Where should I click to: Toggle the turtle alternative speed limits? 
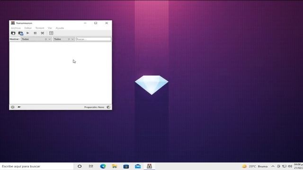(19, 107)
